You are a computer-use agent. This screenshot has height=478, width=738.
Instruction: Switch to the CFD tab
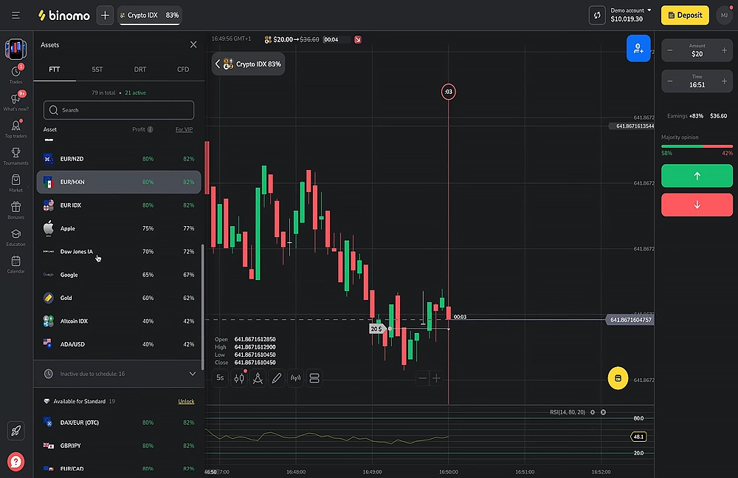(183, 69)
